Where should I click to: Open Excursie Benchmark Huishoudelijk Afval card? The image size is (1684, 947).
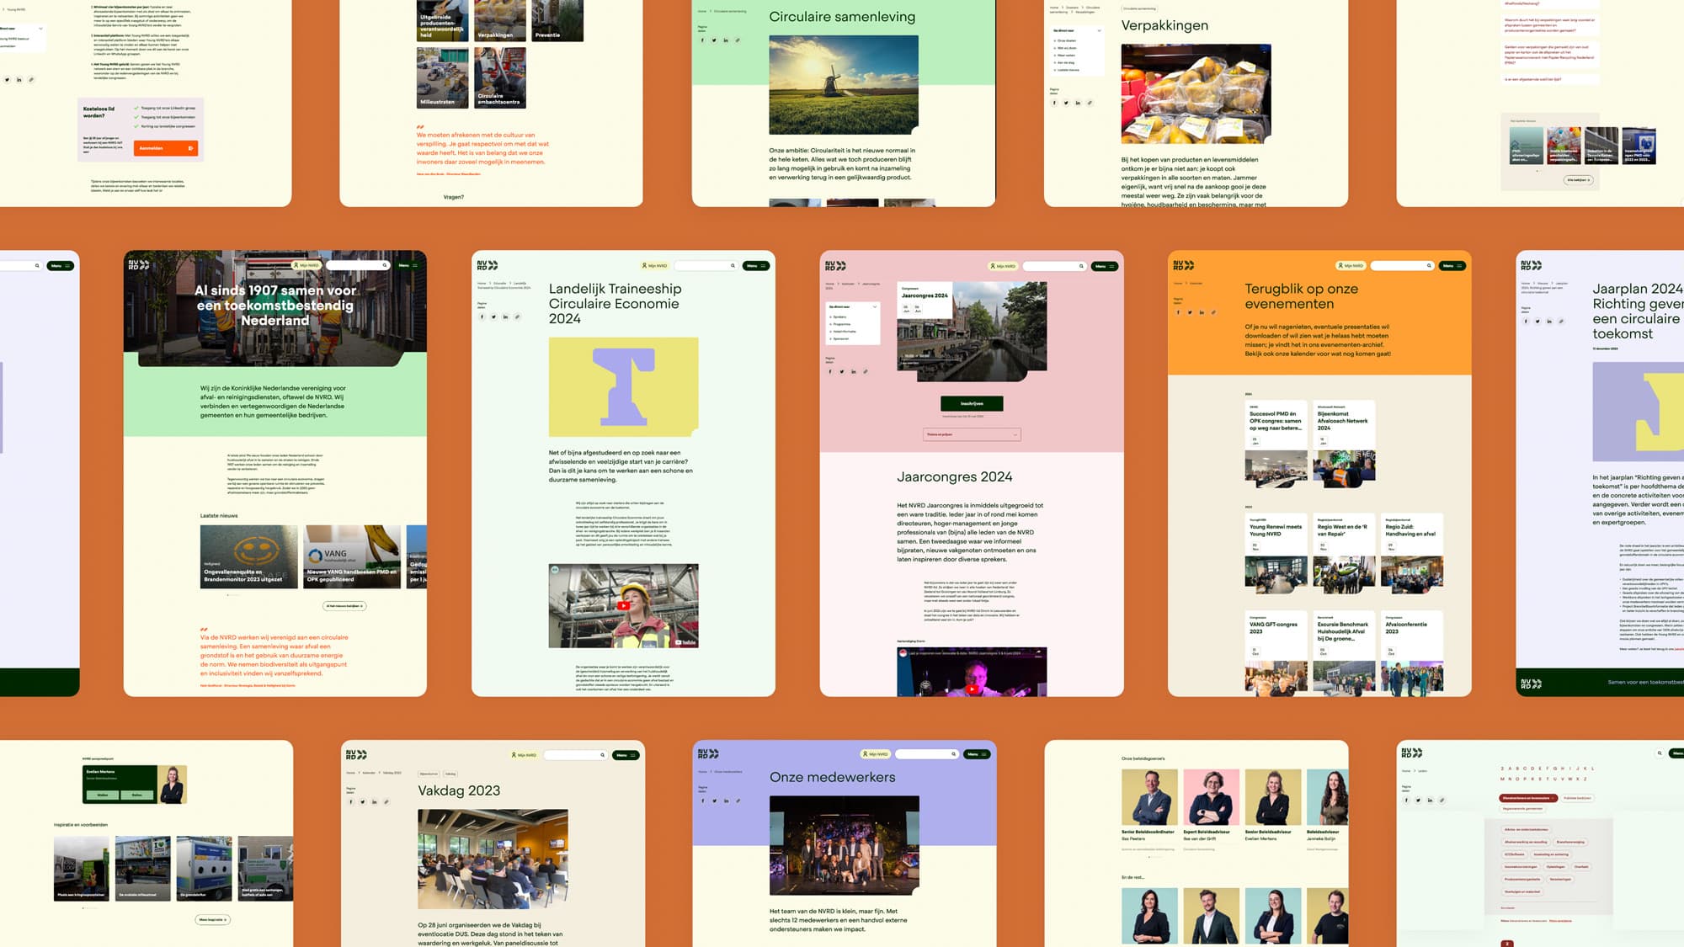coord(1345,653)
